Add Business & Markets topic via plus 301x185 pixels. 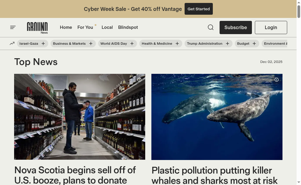click(x=91, y=44)
